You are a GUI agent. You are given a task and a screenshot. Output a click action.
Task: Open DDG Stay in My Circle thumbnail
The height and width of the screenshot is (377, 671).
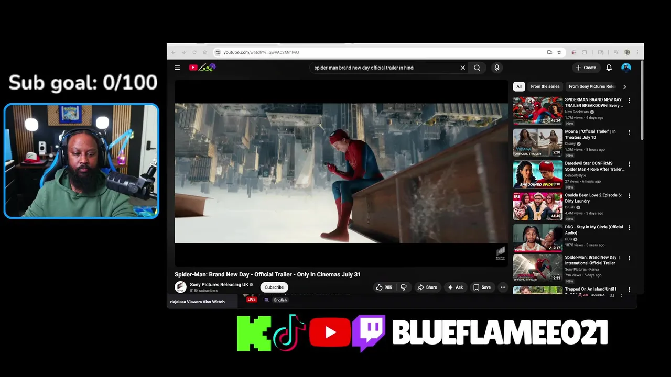[x=537, y=238]
